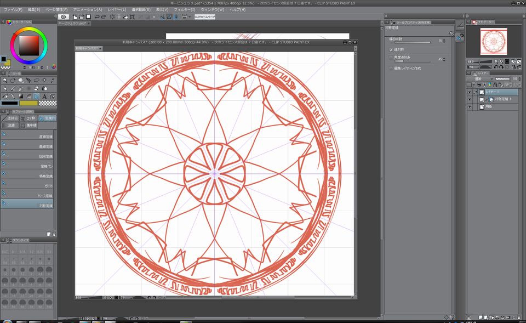Click the 角度の刻み value stepper
This screenshot has width=526, height=323.
click(x=444, y=59)
